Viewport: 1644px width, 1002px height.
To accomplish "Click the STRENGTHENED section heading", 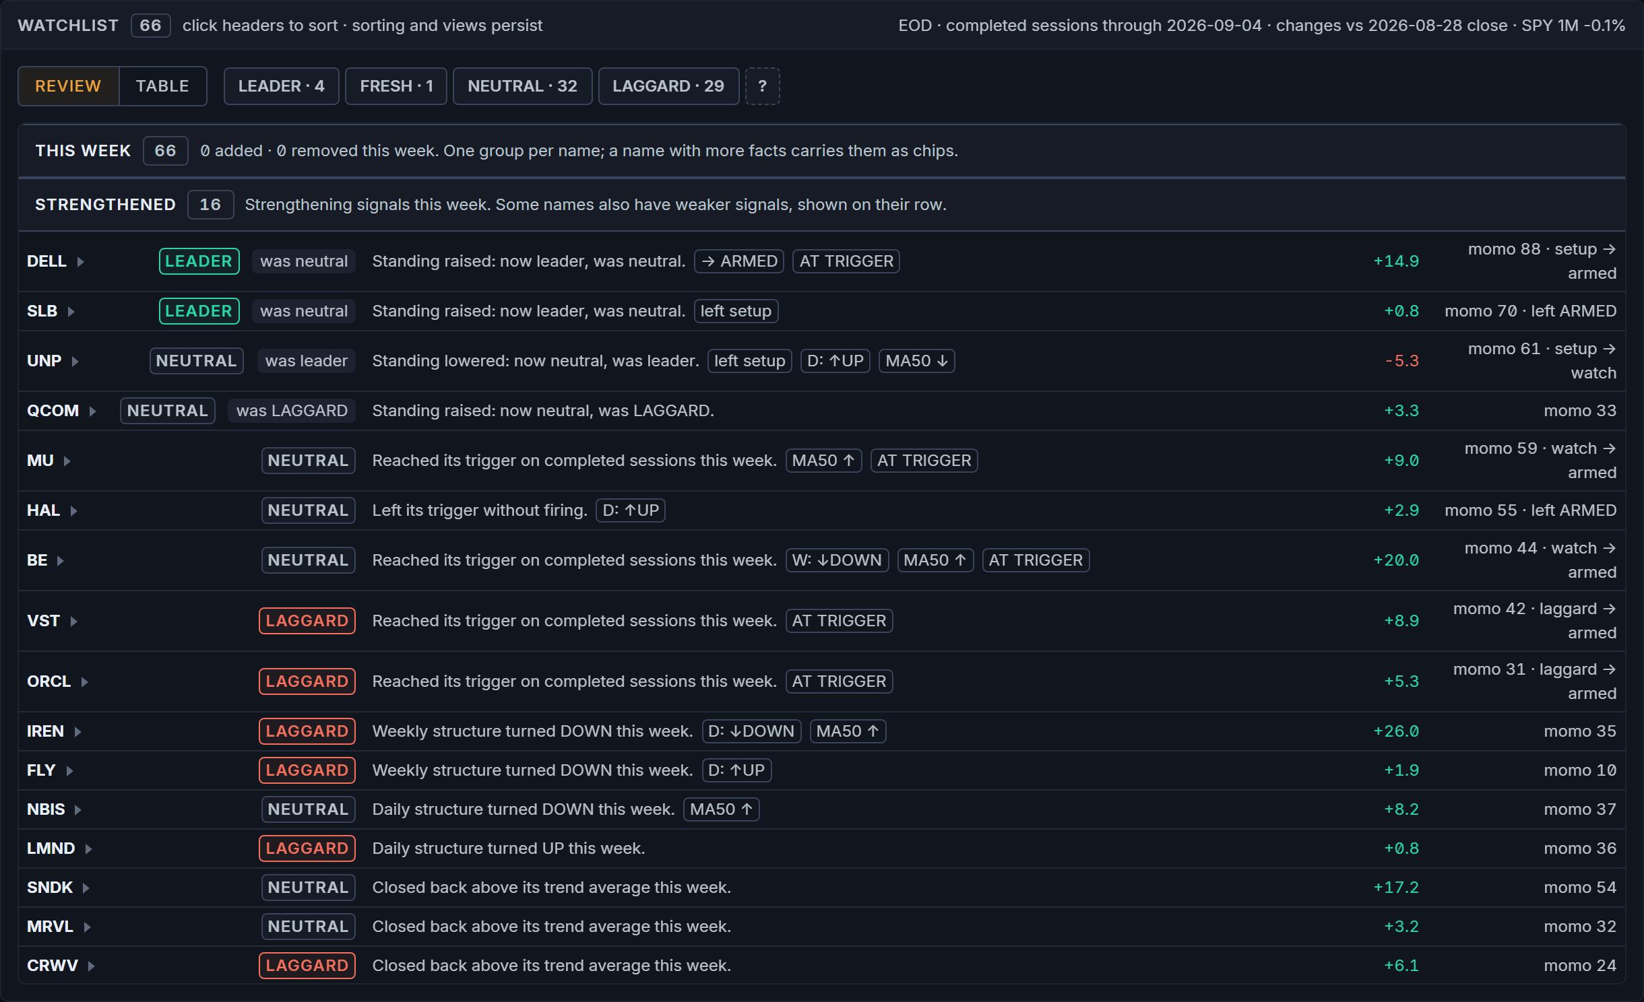I will point(105,205).
